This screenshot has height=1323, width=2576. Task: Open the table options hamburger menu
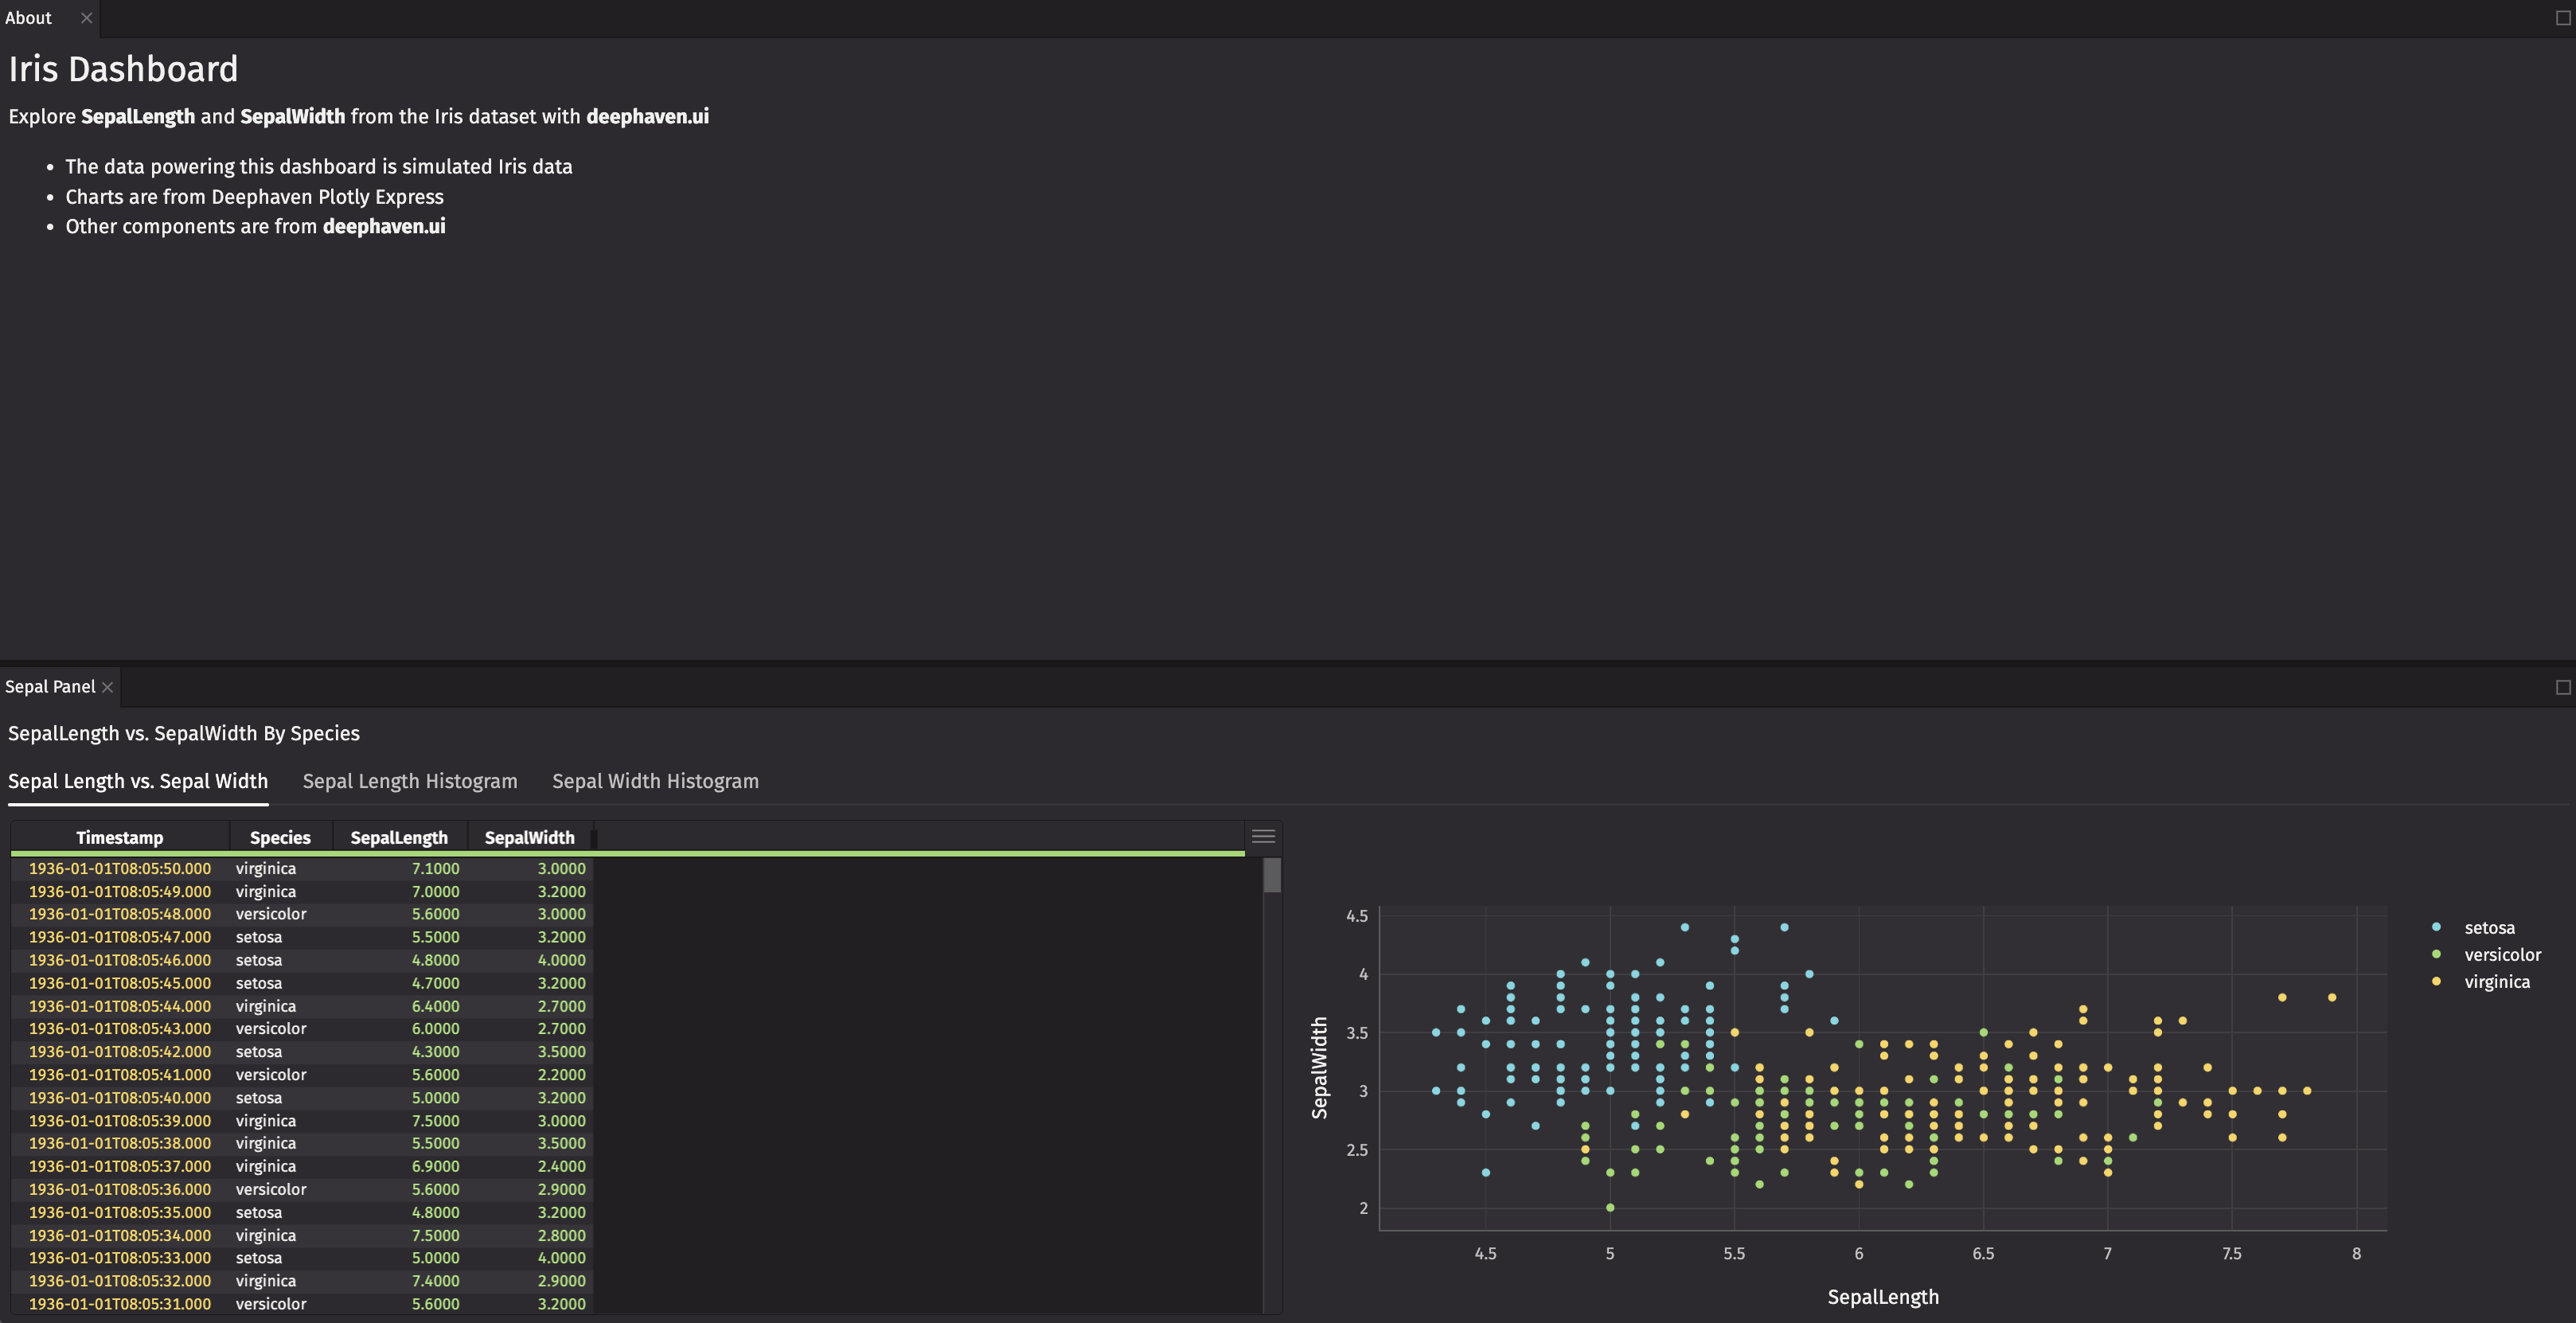pyautogui.click(x=1263, y=836)
